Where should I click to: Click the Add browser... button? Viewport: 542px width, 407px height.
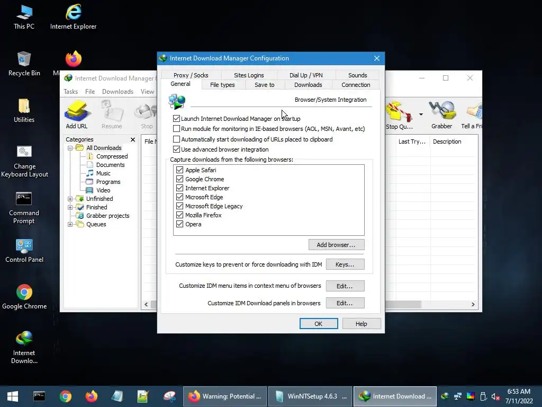336,245
